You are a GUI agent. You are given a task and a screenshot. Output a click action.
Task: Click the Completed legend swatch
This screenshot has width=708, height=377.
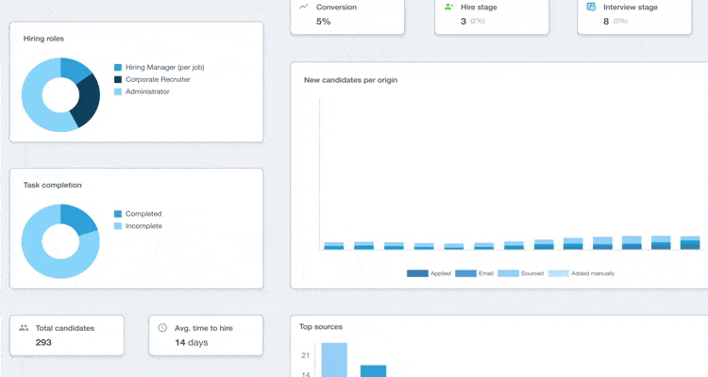pyautogui.click(x=118, y=214)
